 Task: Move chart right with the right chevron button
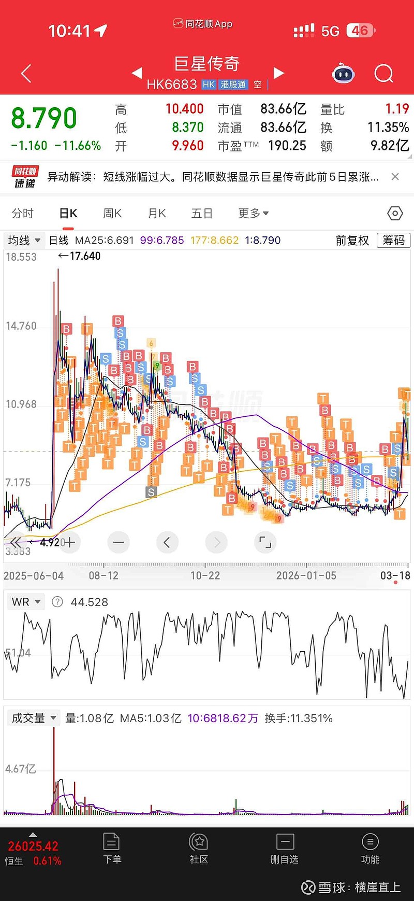216,542
